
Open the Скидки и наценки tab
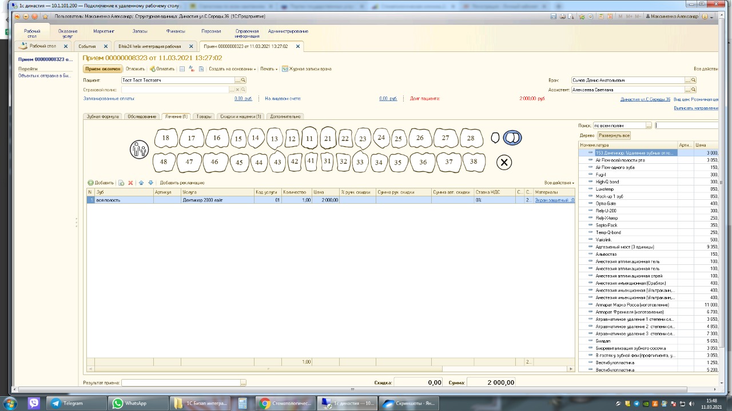click(x=241, y=116)
